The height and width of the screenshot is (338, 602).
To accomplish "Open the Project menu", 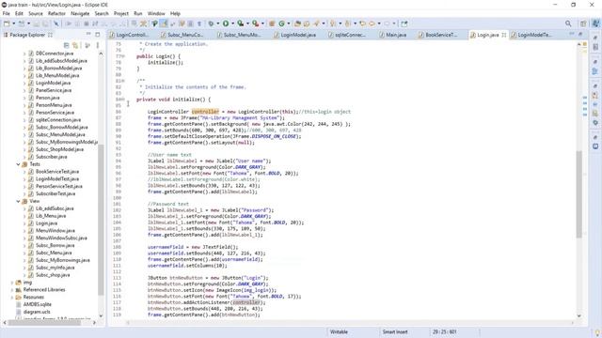I will (x=121, y=13).
